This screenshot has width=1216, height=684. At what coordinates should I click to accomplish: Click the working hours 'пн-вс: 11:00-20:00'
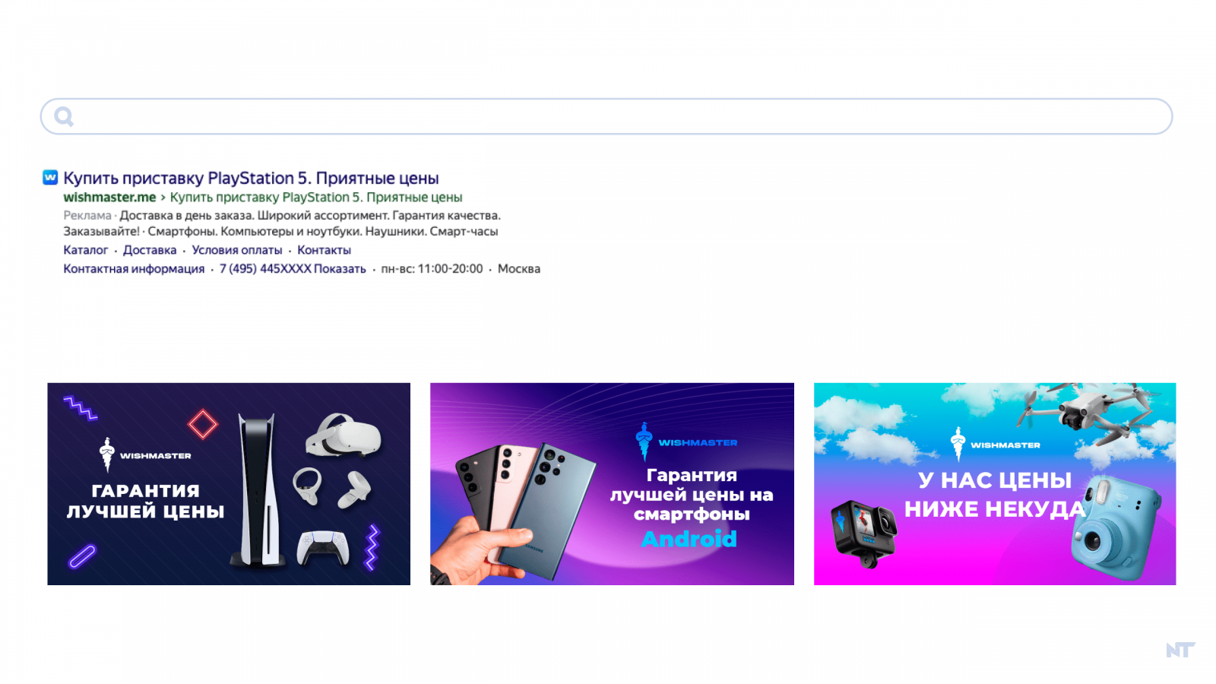(x=432, y=269)
